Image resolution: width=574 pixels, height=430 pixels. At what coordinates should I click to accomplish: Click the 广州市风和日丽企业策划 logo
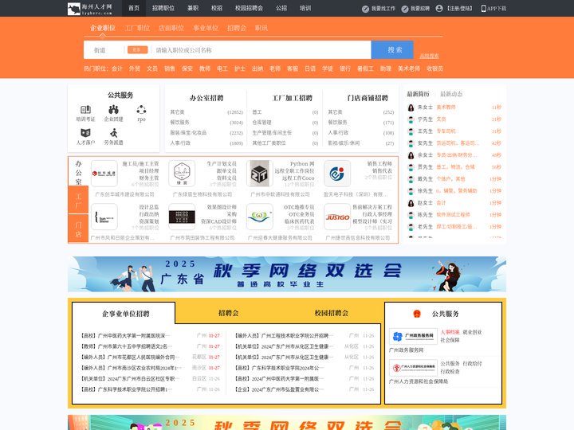[x=104, y=217]
